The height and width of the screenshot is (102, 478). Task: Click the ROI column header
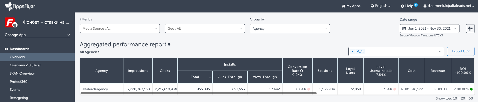463,71
